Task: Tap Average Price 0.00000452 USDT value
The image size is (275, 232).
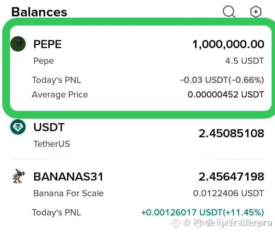Action: pyautogui.click(x=226, y=95)
